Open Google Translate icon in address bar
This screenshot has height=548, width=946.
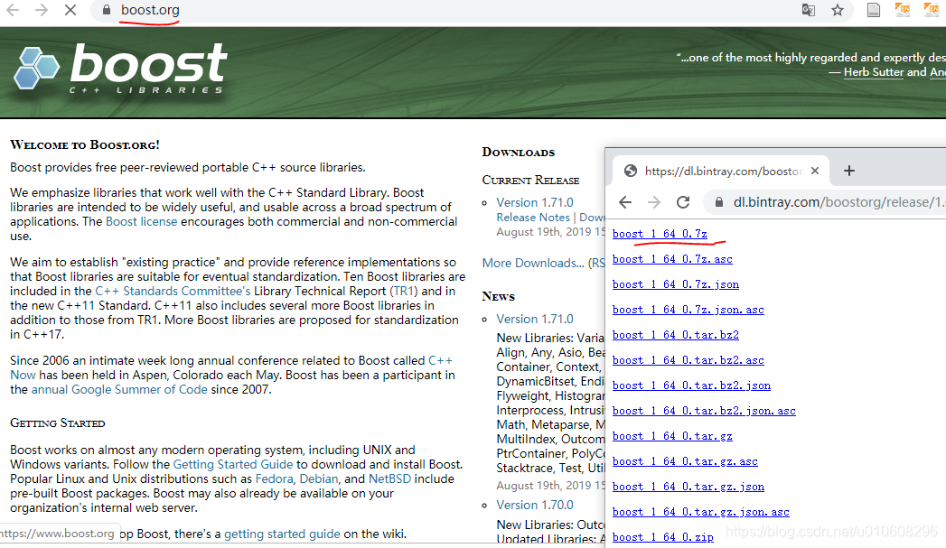click(807, 9)
